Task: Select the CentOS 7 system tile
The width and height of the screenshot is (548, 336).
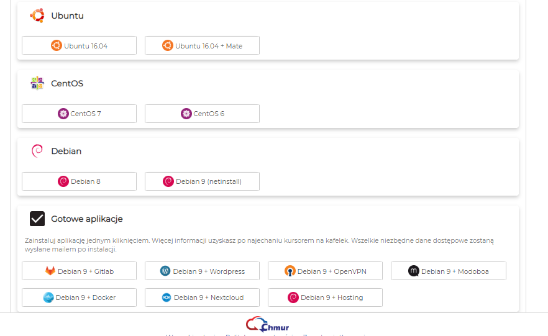Action: click(79, 114)
